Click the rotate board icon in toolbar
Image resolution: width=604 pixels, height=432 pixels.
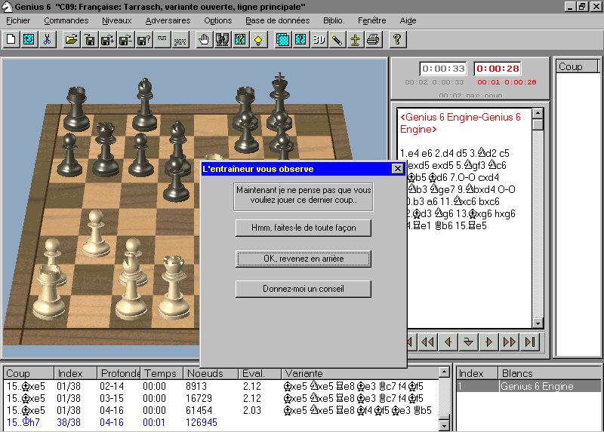pos(29,40)
